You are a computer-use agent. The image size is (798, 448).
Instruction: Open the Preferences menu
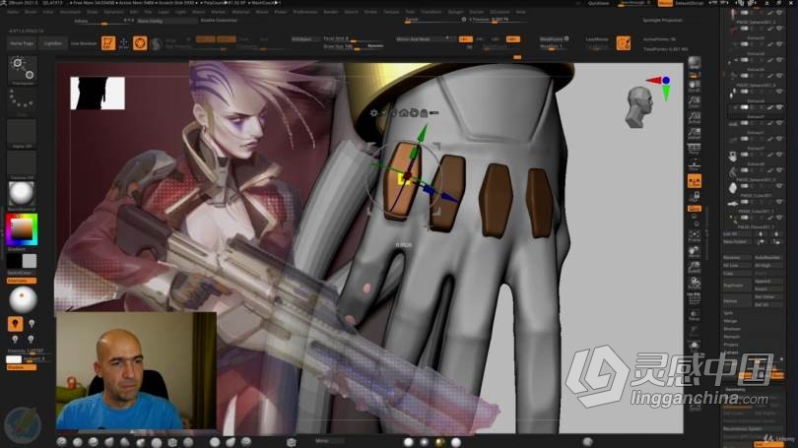click(304, 12)
